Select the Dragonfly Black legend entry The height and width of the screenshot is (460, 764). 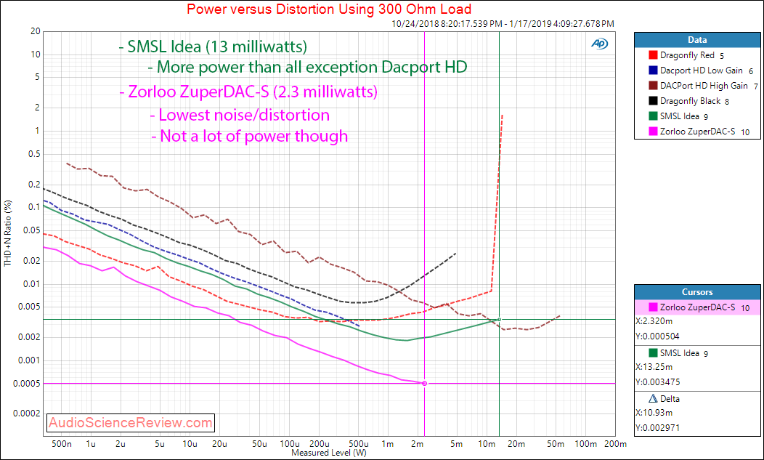(689, 101)
